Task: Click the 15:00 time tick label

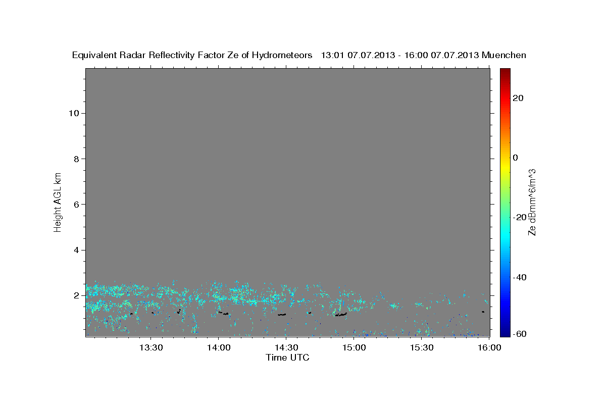Action: pyautogui.click(x=354, y=347)
